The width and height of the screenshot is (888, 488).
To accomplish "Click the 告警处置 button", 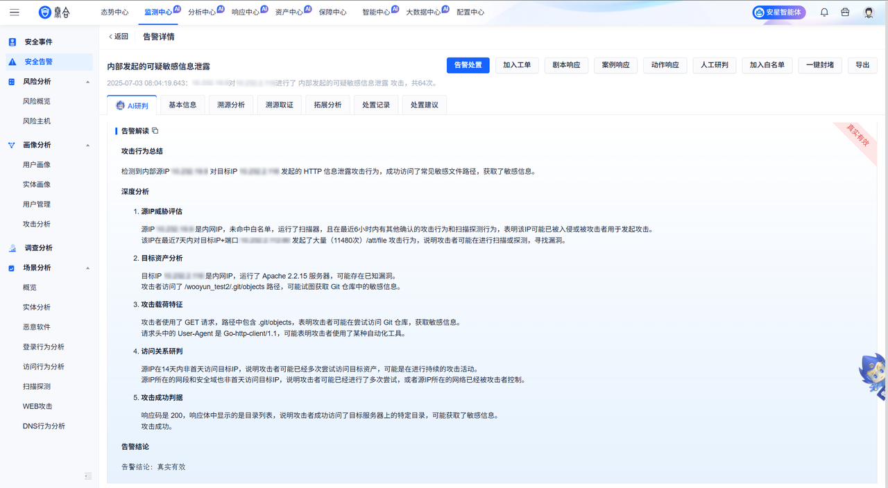I will [x=467, y=65].
